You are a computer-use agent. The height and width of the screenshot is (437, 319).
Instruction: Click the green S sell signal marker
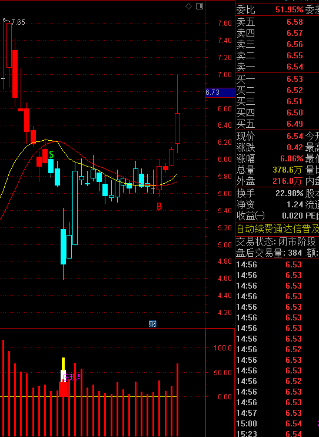(x=51, y=155)
